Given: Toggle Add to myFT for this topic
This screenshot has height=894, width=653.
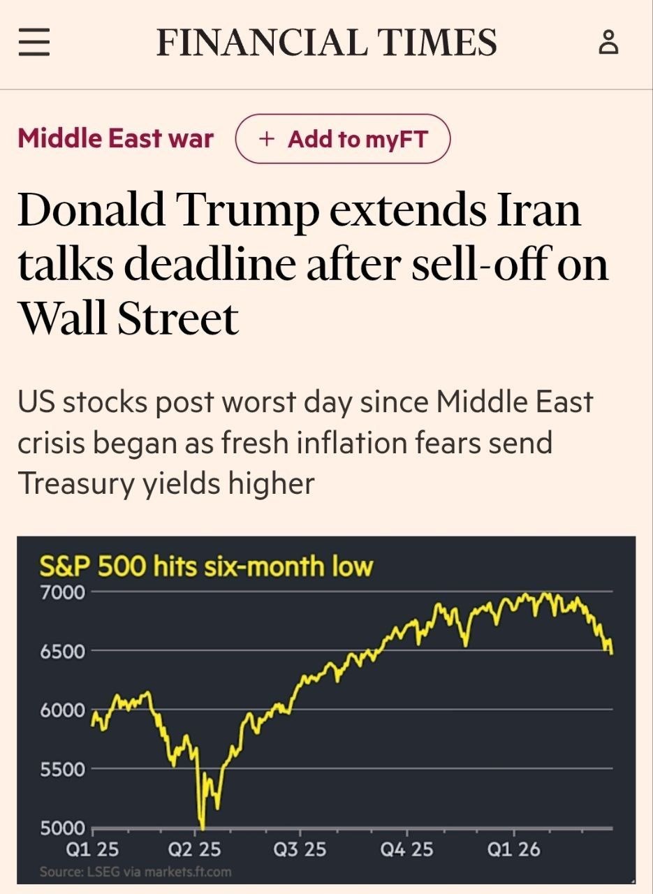Looking at the screenshot, I should 344,138.
